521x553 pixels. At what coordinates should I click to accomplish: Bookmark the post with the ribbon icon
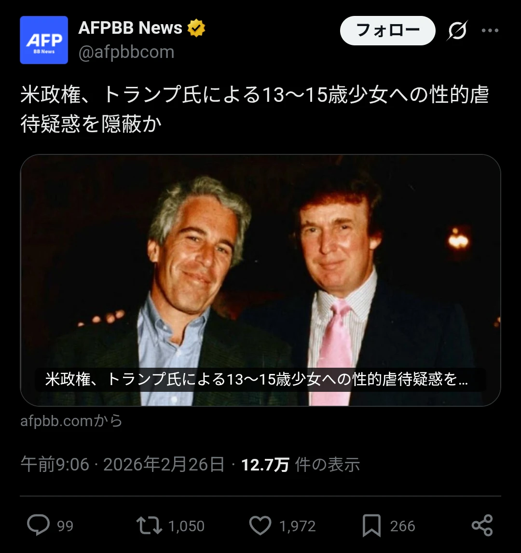pos(371,525)
